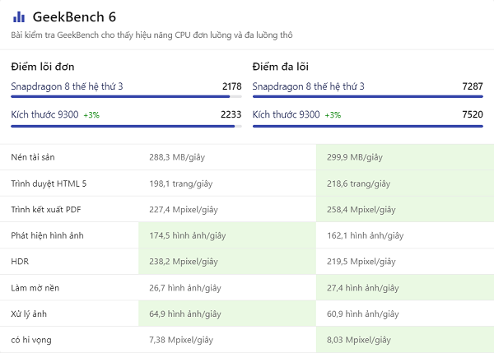
Task: Select the Trình duyệt HTML 5 row label
Action: click(49, 183)
